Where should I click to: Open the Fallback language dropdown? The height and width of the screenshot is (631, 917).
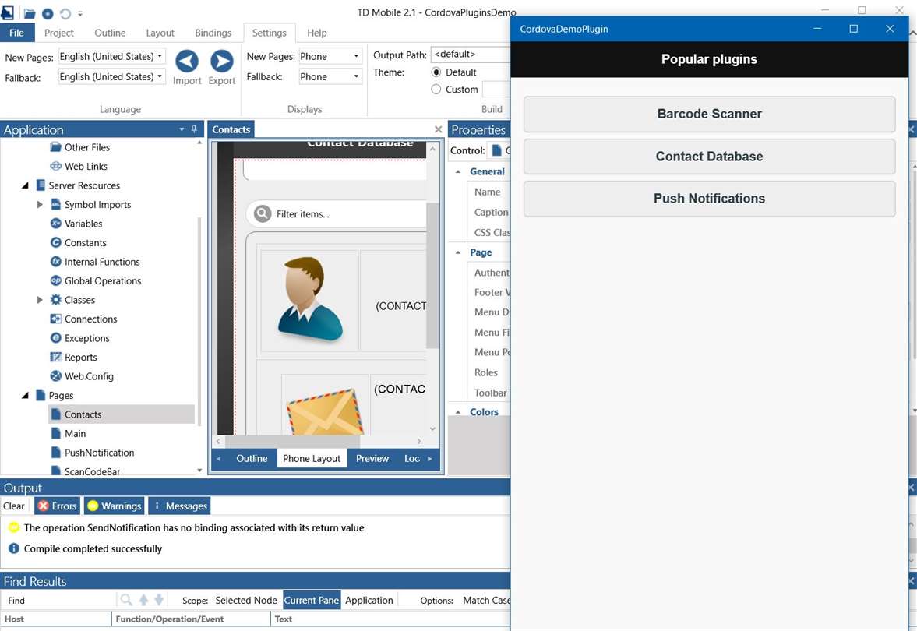point(159,76)
